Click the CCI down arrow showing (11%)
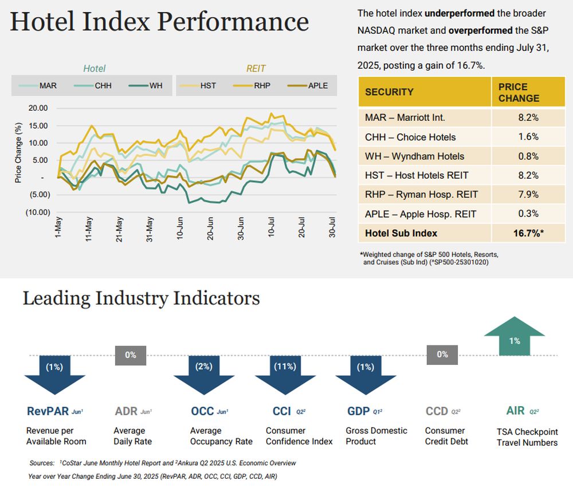This screenshot has height=492, width=573. 285,373
